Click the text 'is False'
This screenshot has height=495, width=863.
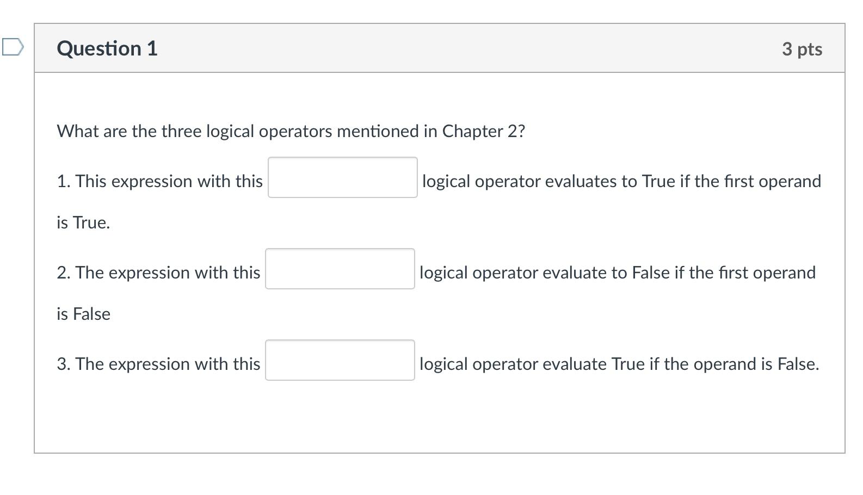point(82,313)
